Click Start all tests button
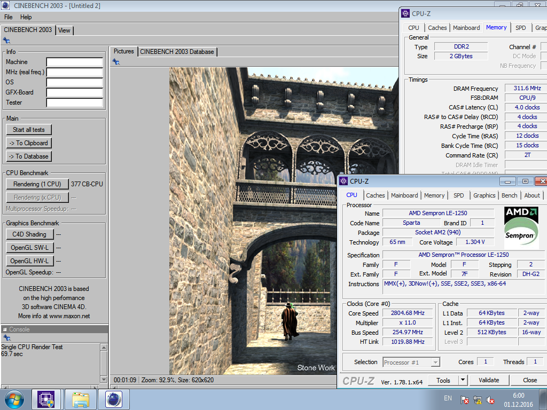Image resolution: width=547 pixels, height=410 pixels. (x=29, y=130)
